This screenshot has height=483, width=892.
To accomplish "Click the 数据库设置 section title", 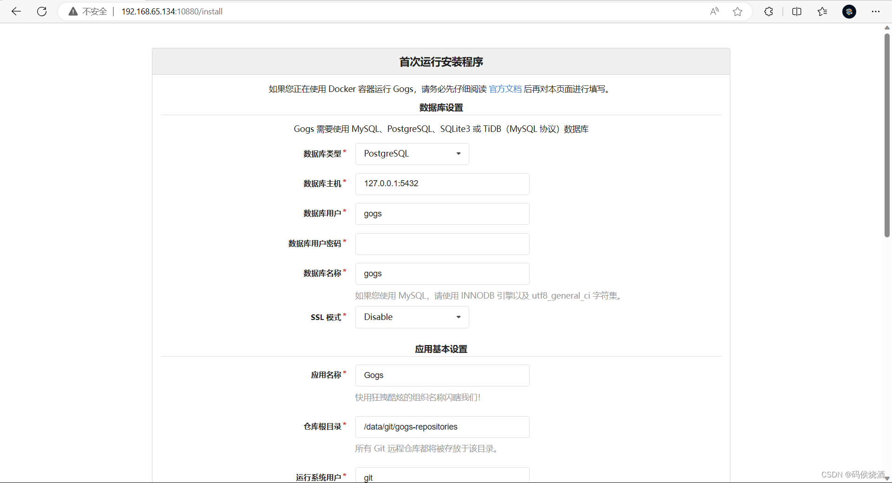I will tap(441, 107).
